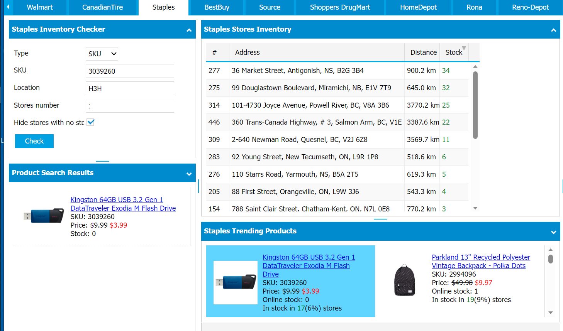The height and width of the screenshot is (331, 563).
Task: Click flash drive thumbnail in search results
Action: (44, 216)
